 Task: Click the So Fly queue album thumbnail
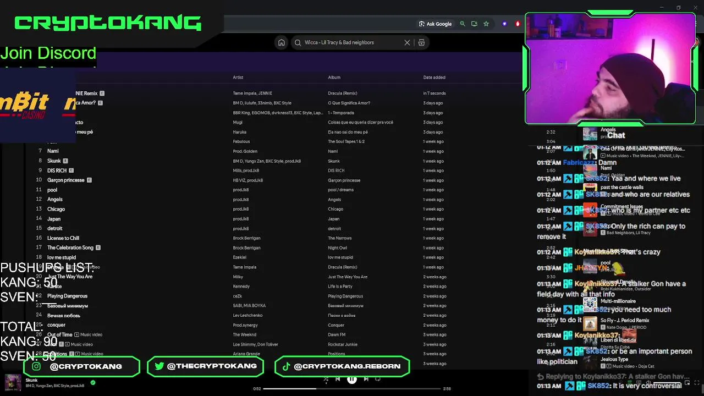(x=590, y=323)
